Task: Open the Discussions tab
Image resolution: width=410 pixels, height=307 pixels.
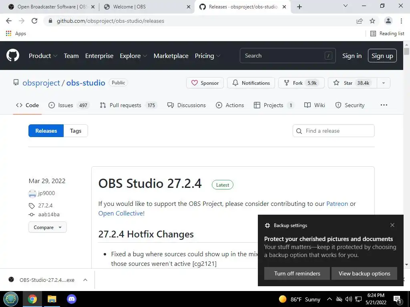Action: (187, 105)
